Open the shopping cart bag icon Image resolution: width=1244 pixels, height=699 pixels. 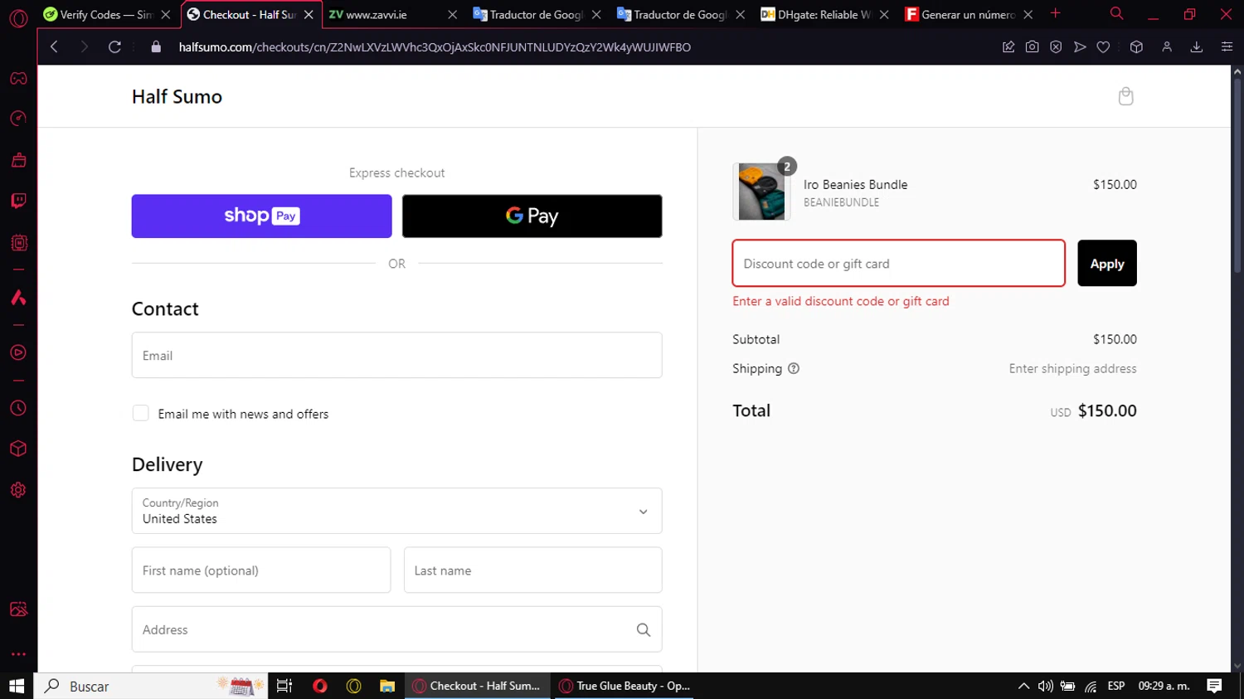[x=1125, y=96]
